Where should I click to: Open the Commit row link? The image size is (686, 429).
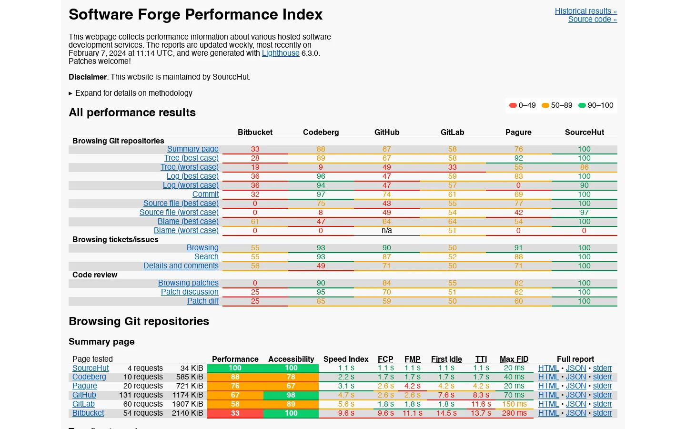pyautogui.click(x=205, y=194)
